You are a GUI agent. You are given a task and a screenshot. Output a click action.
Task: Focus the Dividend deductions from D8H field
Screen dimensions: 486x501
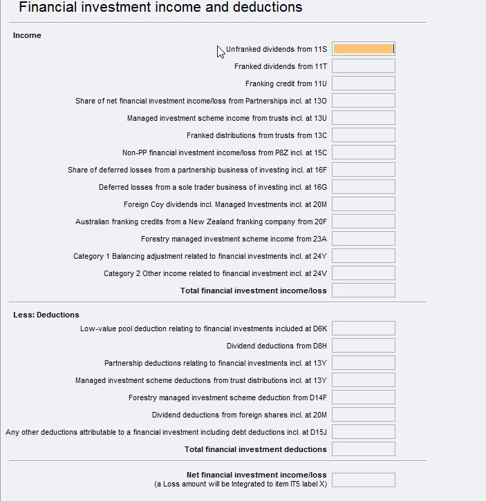tap(363, 346)
